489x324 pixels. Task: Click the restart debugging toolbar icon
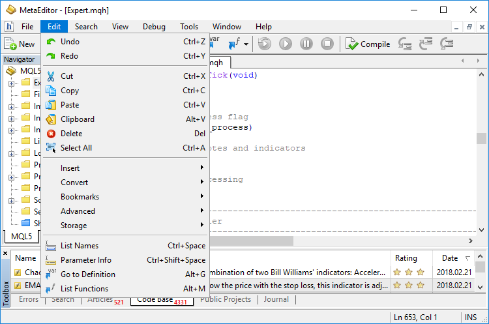click(265, 44)
